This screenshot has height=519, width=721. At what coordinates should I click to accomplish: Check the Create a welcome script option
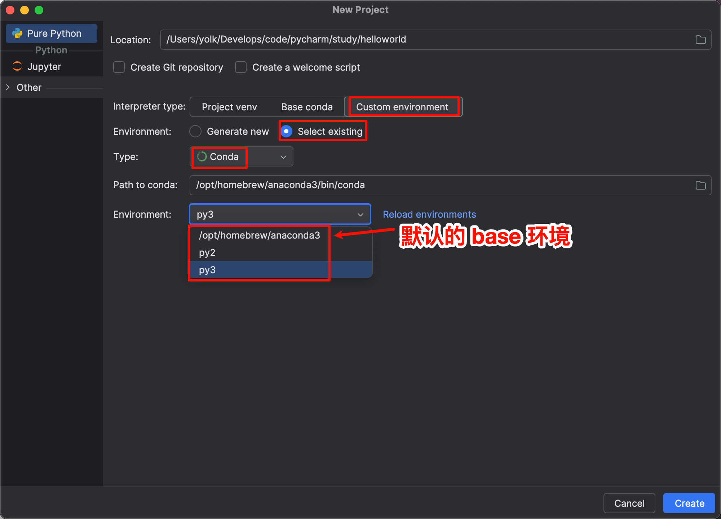(241, 67)
